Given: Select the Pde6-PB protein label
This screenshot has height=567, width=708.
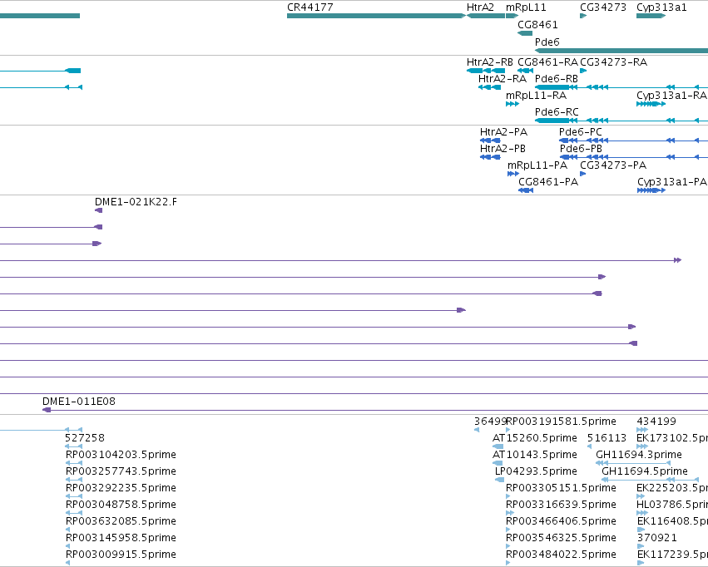Looking at the screenshot, I should tap(581, 149).
